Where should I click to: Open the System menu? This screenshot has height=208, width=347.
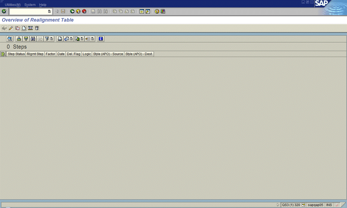[30, 5]
